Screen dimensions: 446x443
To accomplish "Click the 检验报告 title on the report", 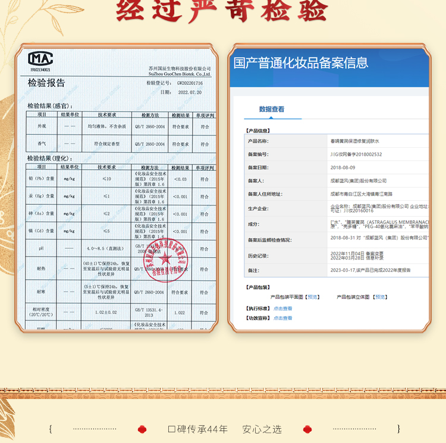I will click(x=46, y=83).
